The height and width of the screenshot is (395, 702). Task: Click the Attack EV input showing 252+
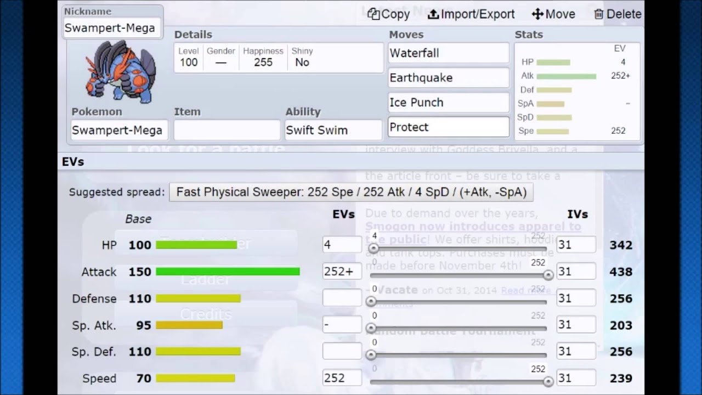click(342, 272)
